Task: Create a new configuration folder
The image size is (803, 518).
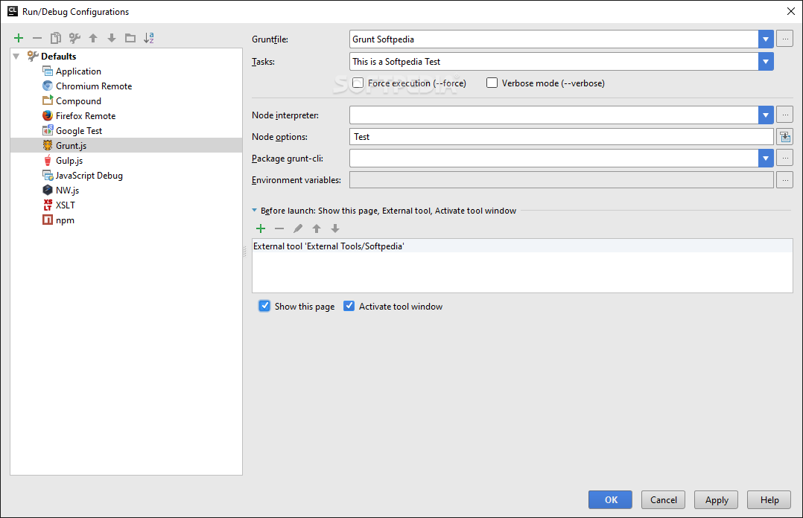Action: (x=130, y=38)
